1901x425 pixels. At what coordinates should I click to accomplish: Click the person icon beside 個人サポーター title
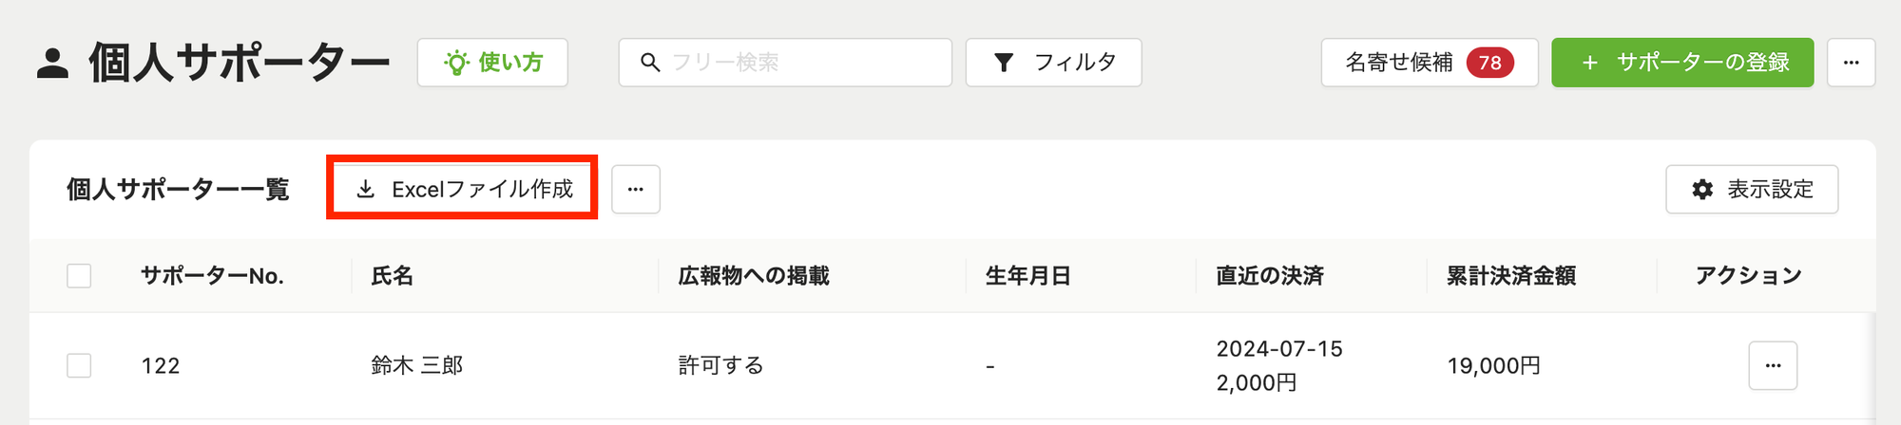tap(52, 63)
